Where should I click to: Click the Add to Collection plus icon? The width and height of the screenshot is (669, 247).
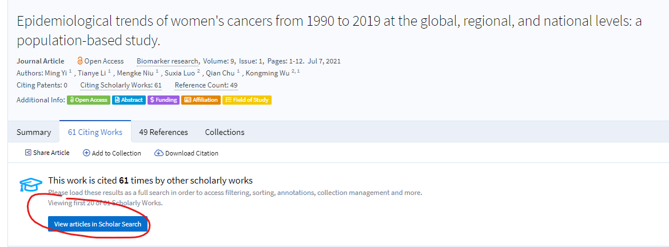tap(86, 153)
